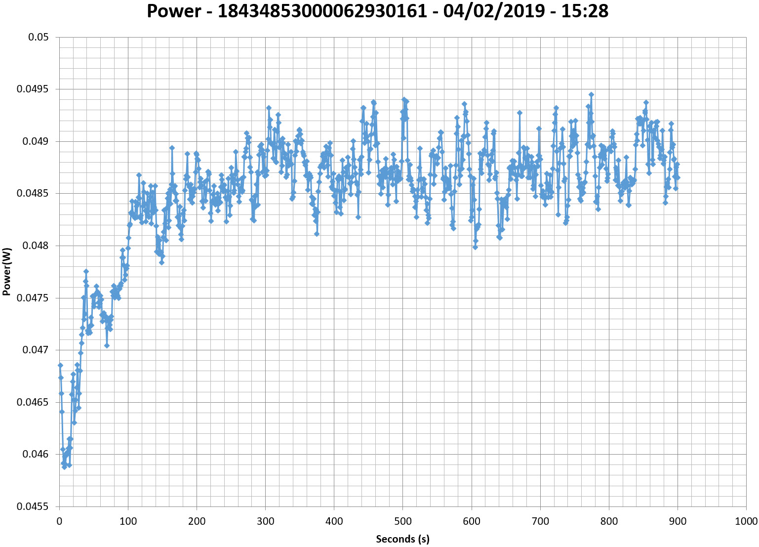Select the 300 label on the seconds axis
759x547 pixels.
pyautogui.click(x=265, y=521)
